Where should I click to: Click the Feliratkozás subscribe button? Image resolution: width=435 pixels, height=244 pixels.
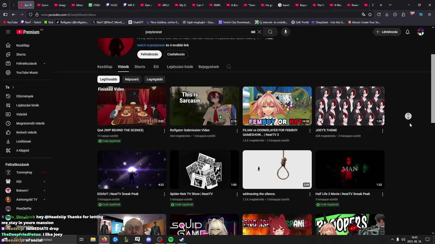pos(150,54)
